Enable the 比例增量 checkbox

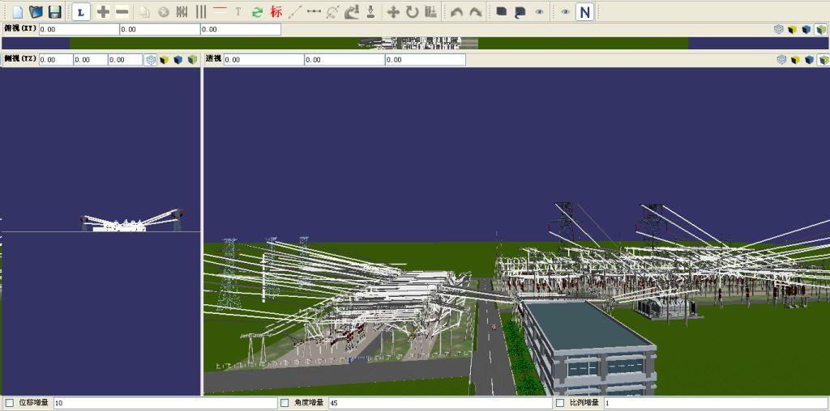coord(560,403)
